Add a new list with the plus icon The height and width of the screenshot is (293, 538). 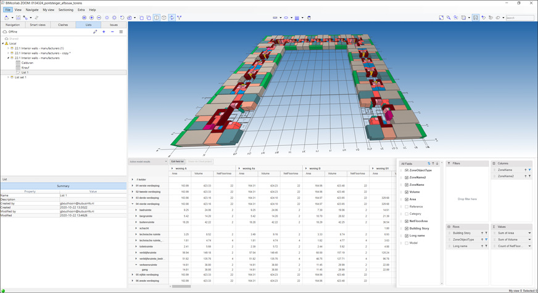104,31
